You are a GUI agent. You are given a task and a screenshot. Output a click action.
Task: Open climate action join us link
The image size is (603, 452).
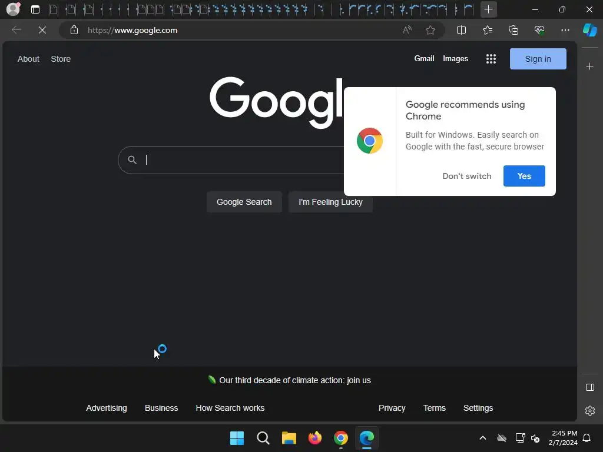(295, 380)
